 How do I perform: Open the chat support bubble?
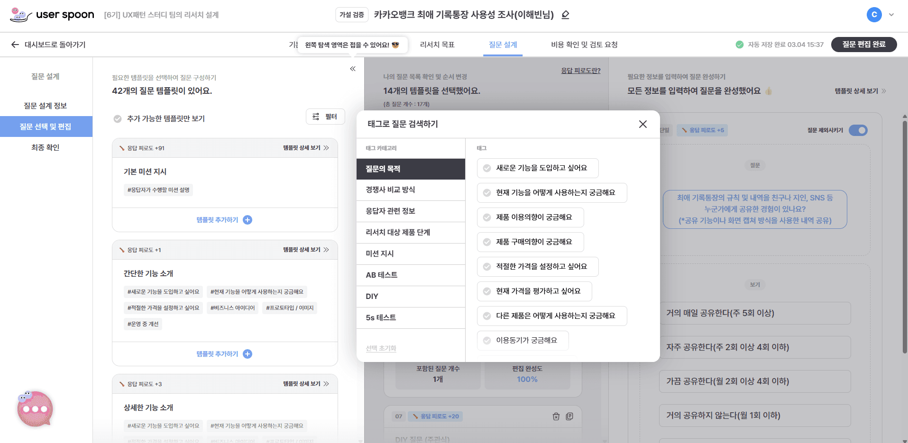35,408
